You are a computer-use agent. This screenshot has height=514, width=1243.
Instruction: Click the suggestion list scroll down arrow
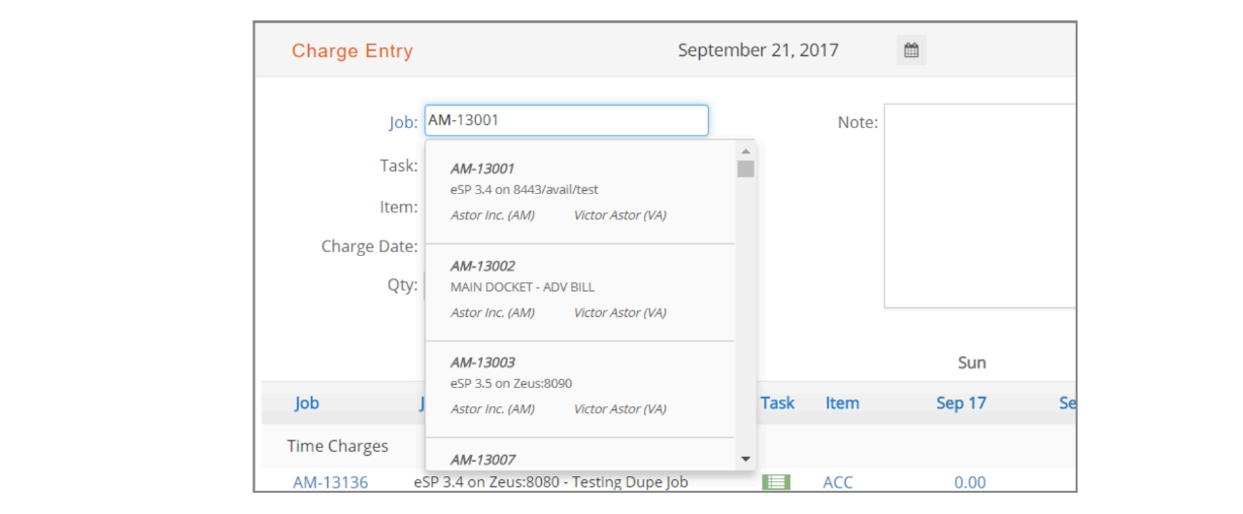tap(746, 459)
